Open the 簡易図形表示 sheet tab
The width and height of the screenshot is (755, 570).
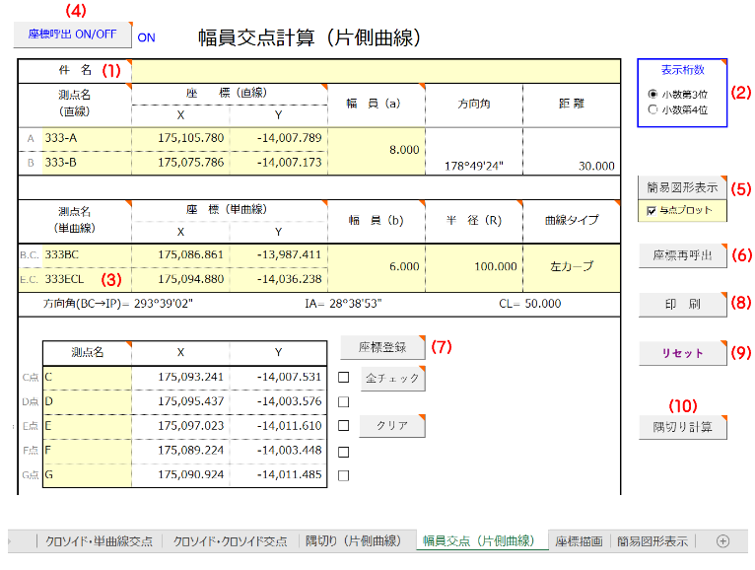point(652,540)
